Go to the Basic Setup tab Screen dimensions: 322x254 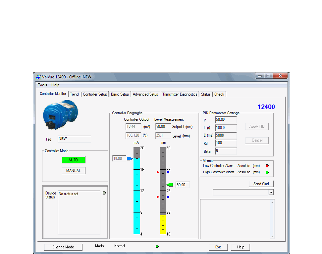[x=120, y=94]
